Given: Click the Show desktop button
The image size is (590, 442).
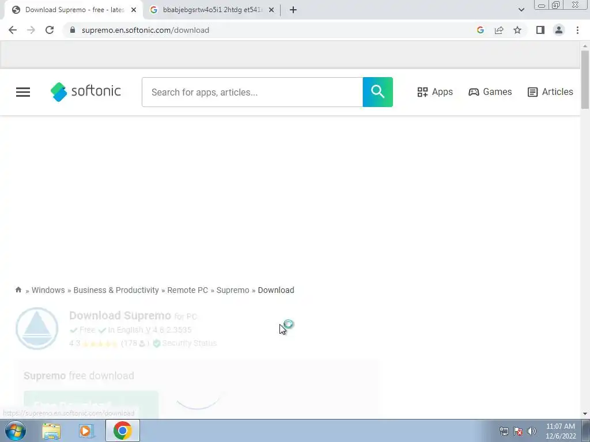Looking at the screenshot, I should pos(586,431).
